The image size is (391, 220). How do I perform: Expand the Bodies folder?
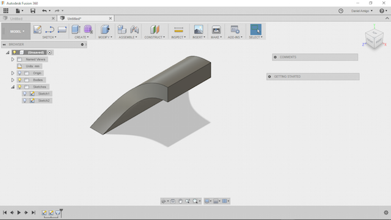click(x=12, y=80)
